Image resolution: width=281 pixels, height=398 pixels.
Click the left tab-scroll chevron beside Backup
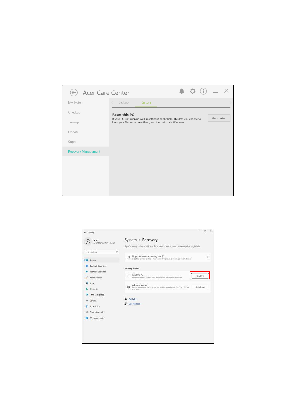[113, 103]
